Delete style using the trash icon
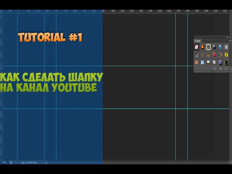This screenshot has width=232, height=174. (226, 69)
